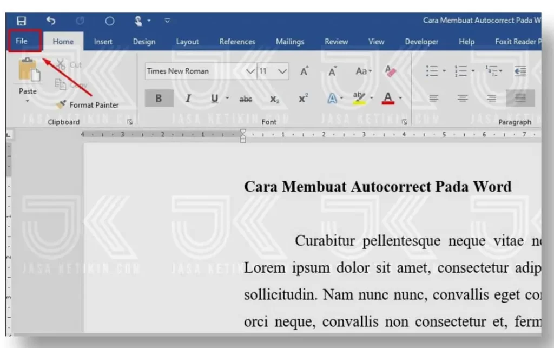
Task: Expand bullet library dropdown arrow
Action: coord(445,71)
